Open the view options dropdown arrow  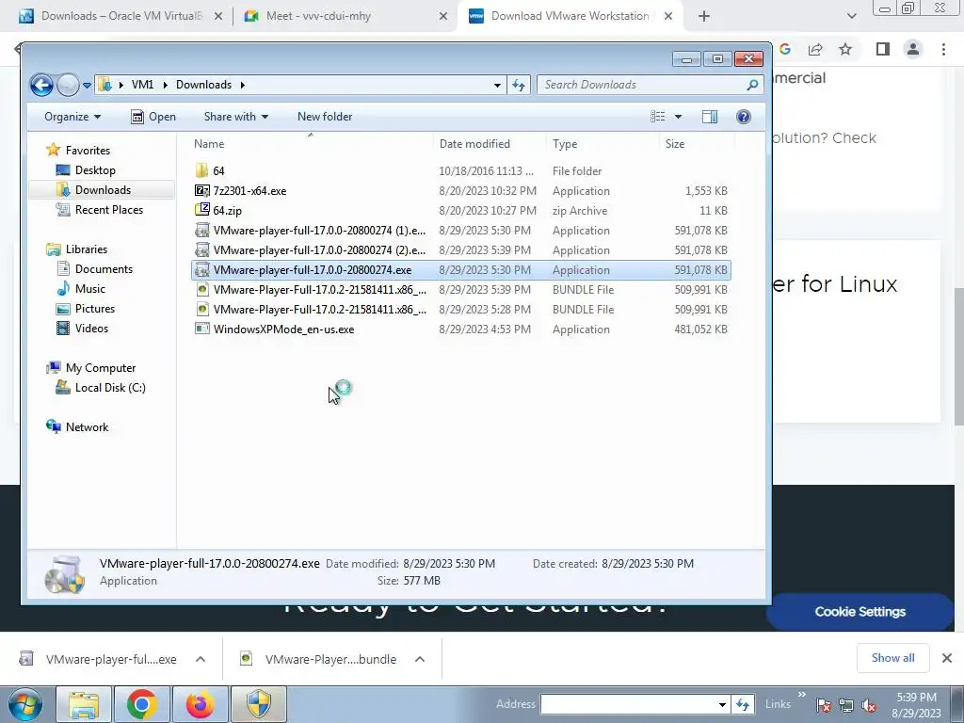(678, 117)
